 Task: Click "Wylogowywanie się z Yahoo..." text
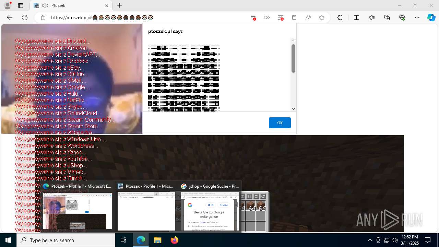(51, 152)
